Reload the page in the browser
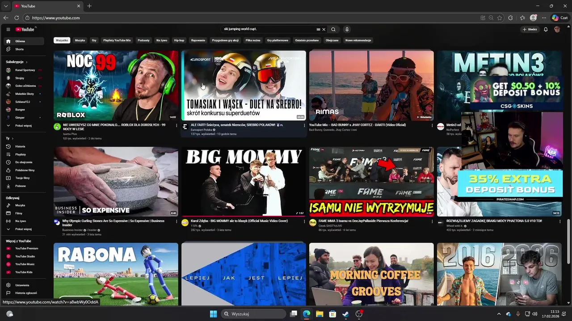This screenshot has width=572, height=321. [17, 18]
